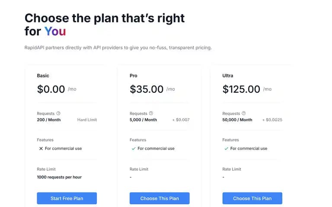Image resolution: width=332 pixels, height=207 pixels.
Task: Click the green checkmark in Ultra features
Action: 226,148
